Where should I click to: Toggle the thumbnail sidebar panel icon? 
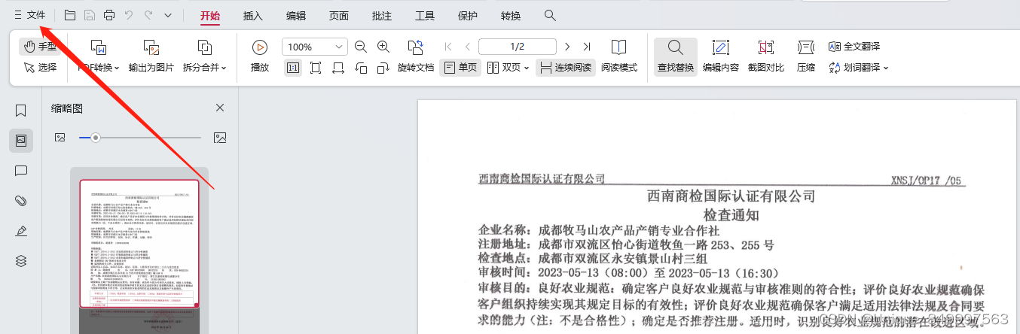21,141
